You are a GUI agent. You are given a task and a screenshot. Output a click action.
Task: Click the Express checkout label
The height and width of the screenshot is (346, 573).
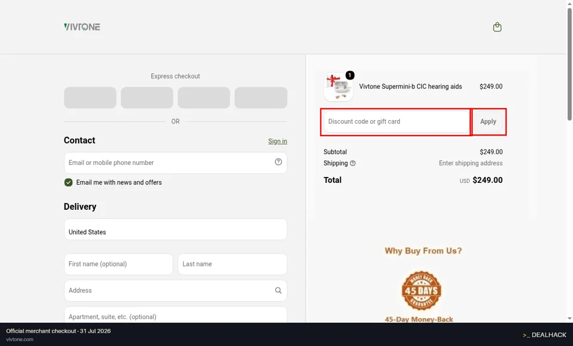[x=175, y=76]
